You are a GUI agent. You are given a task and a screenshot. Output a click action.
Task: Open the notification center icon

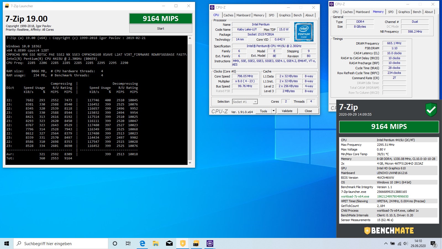click(x=434, y=244)
